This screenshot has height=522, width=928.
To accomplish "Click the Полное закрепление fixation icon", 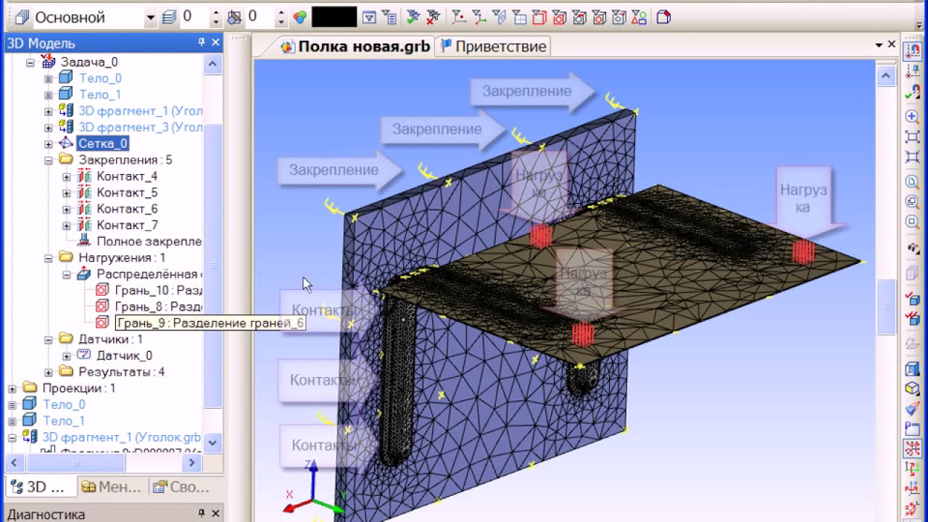I will [85, 241].
